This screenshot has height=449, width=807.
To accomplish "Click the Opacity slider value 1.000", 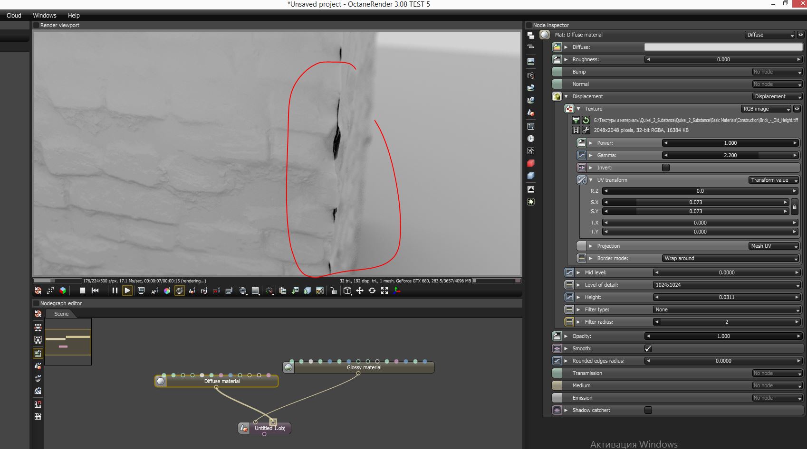I will tap(723, 336).
